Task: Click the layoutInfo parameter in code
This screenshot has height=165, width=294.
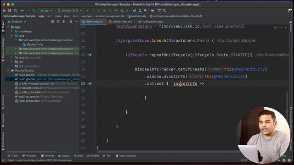Action: click(x=185, y=83)
